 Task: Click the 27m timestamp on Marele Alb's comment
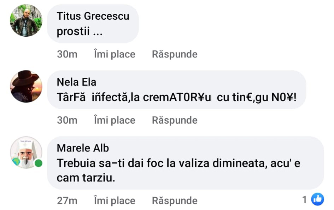click(x=67, y=201)
